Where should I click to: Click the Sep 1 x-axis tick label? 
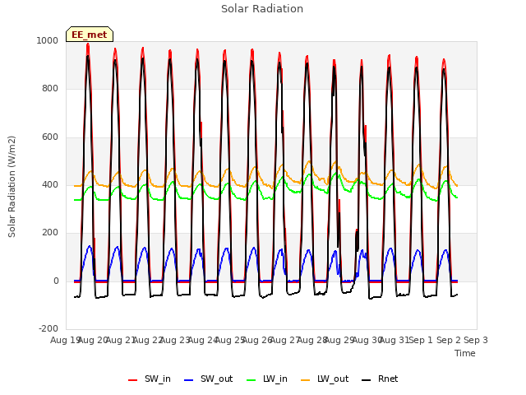pos(422,340)
